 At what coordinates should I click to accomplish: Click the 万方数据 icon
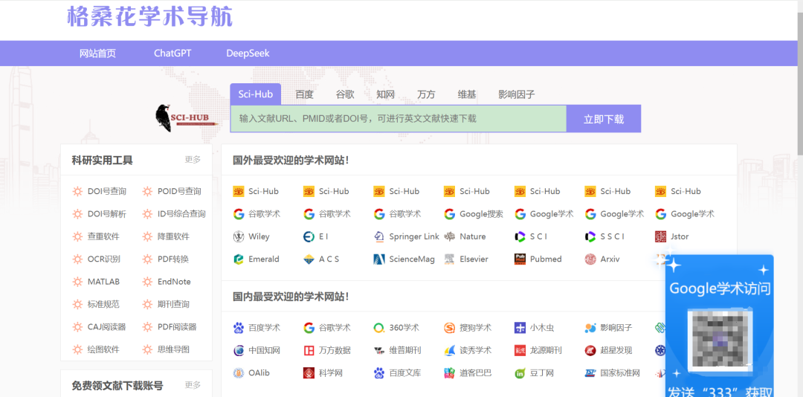pos(309,351)
